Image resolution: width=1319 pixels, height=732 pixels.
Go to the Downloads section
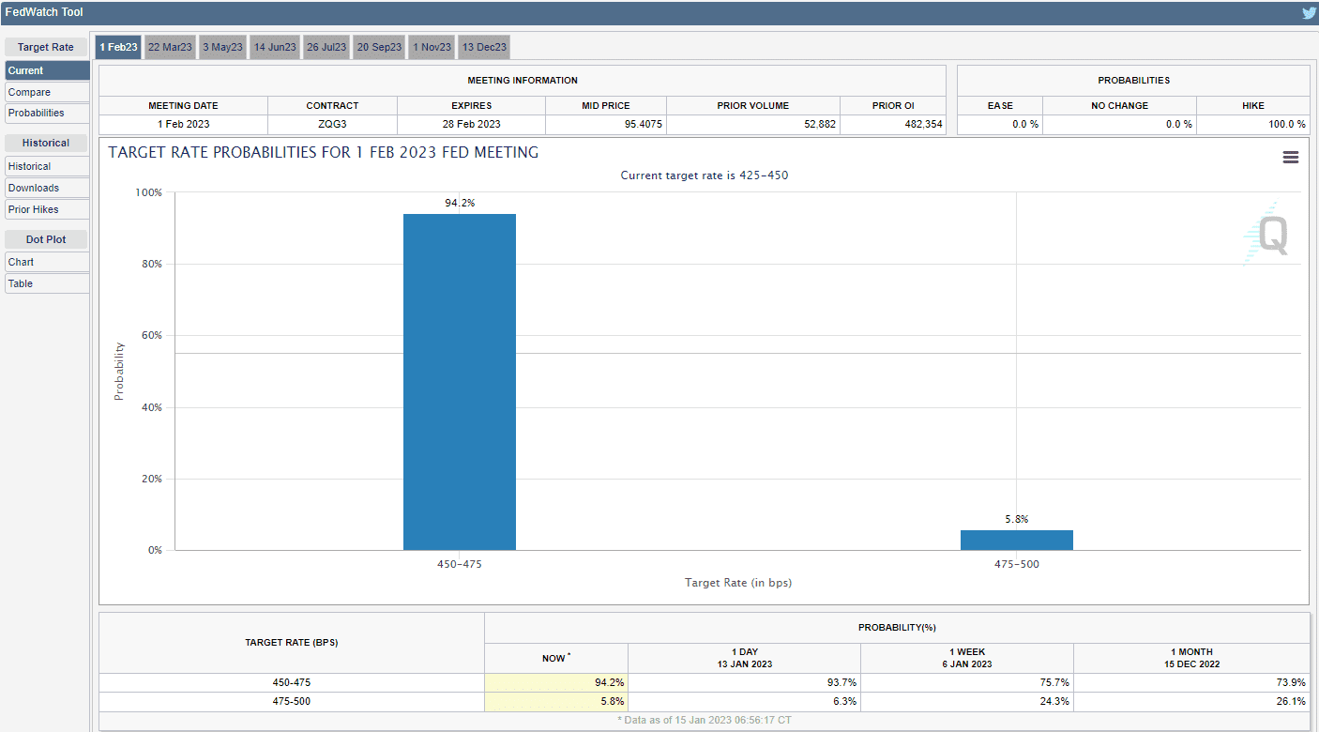pos(47,188)
